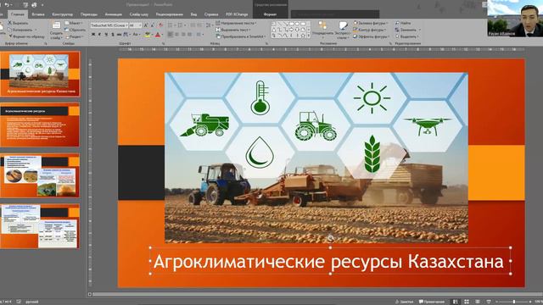Increase font size with the large A button
The width and height of the screenshot is (543, 305).
pos(146,25)
